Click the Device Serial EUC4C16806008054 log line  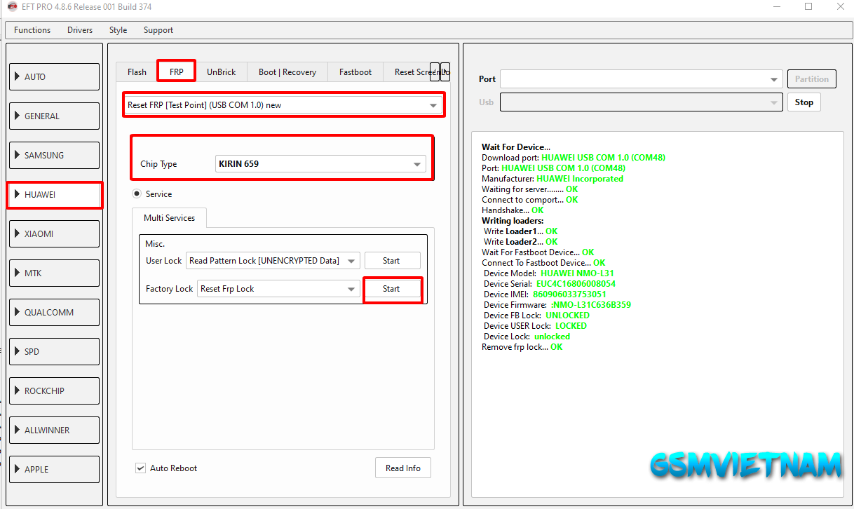(550, 284)
